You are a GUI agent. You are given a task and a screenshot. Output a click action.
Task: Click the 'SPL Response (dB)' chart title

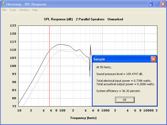pyautogui.click(x=58, y=19)
